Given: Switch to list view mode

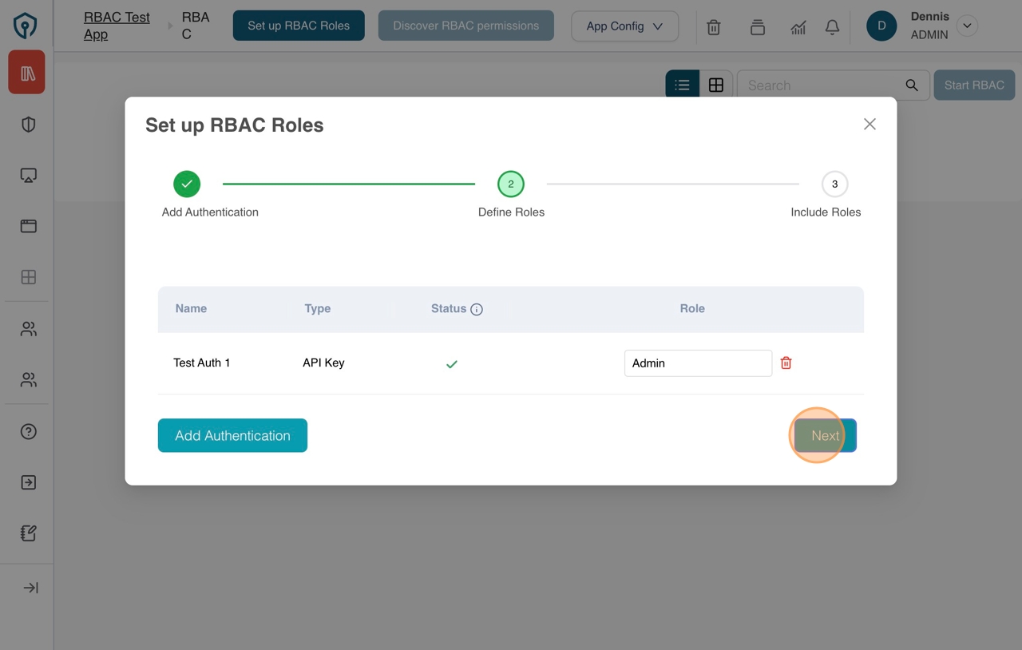Looking at the screenshot, I should click(682, 84).
